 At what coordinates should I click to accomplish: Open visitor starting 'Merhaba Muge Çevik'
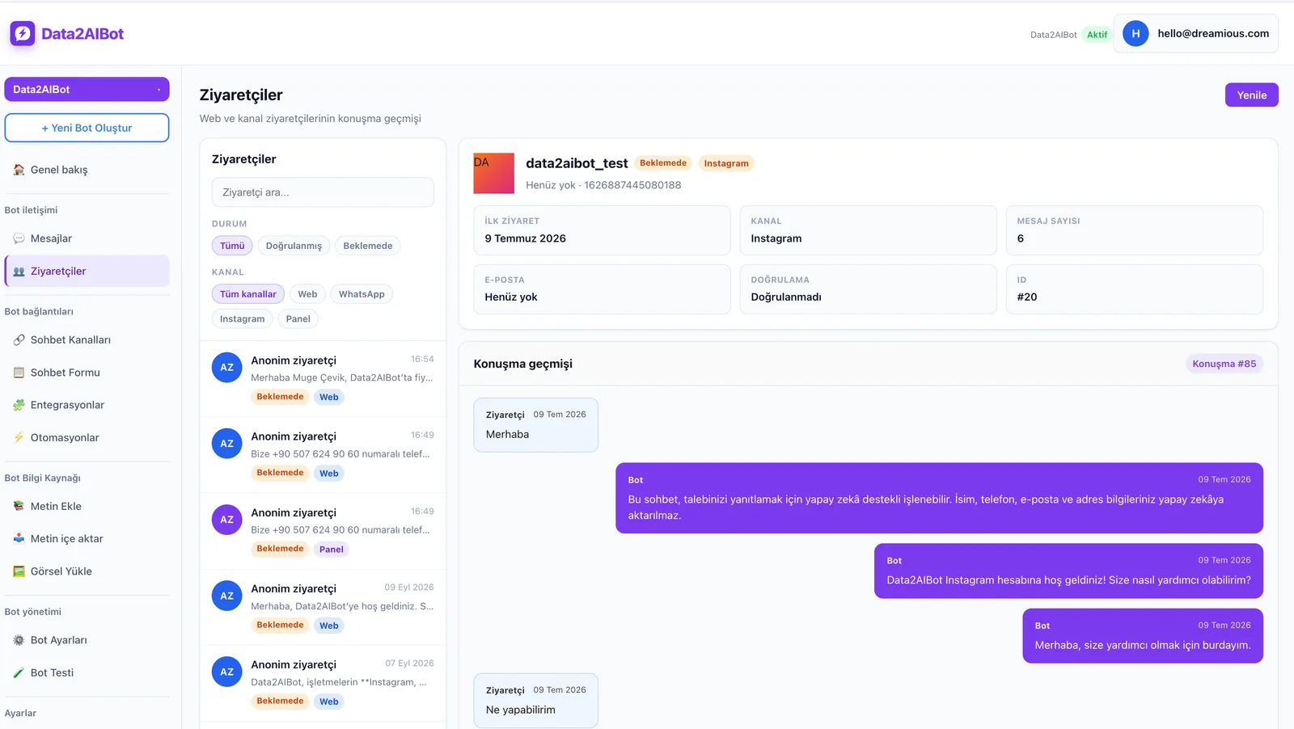[x=323, y=378]
